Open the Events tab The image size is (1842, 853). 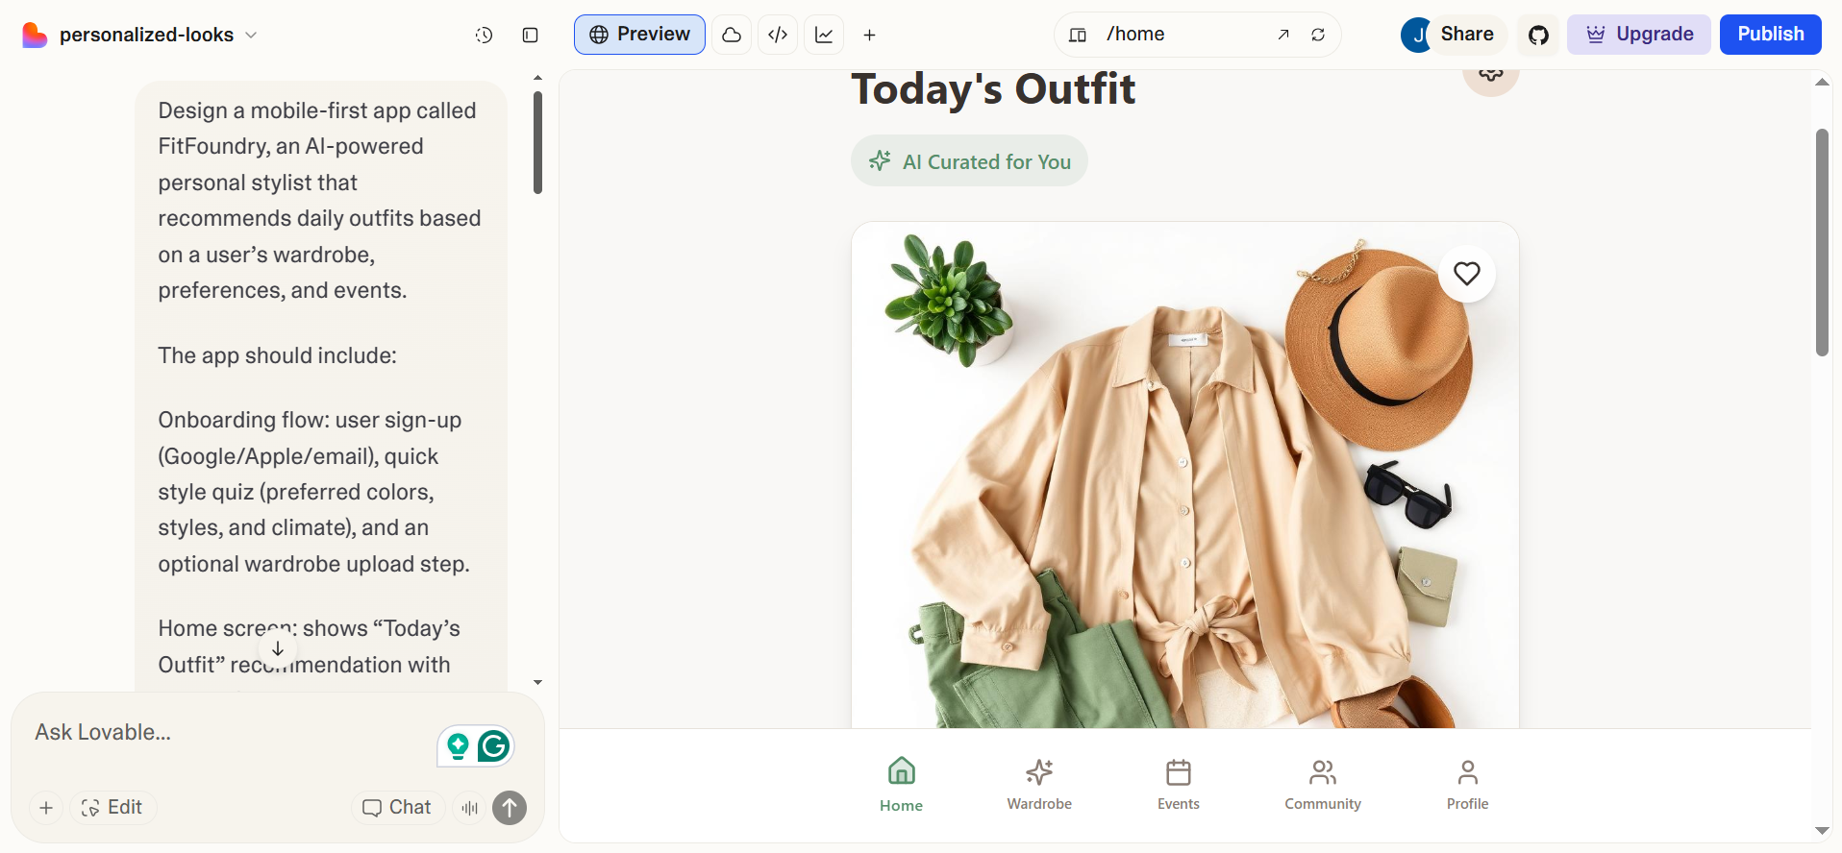[1179, 785]
